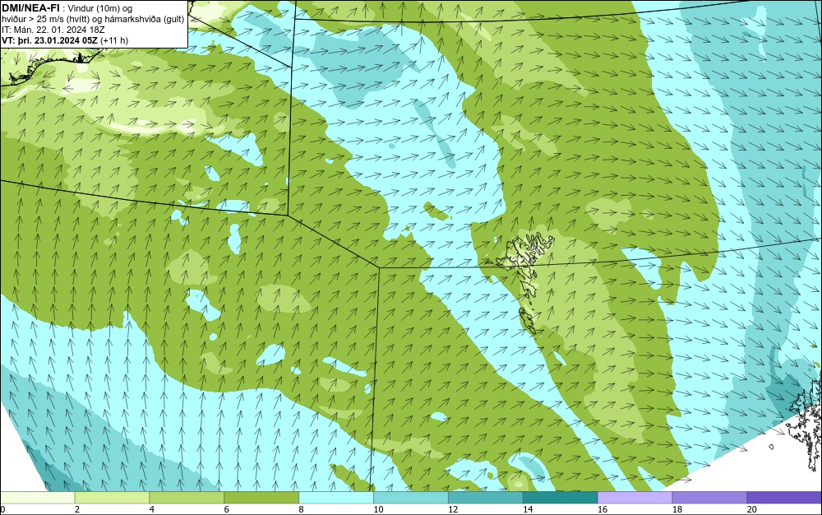Viewport: 822px width, 515px height.
Task: Click the 'hviður > 25 m/s' legend line
Action: pos(93,19)
